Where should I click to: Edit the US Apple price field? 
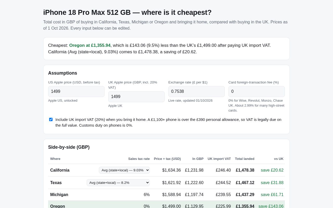pos(76,92)
